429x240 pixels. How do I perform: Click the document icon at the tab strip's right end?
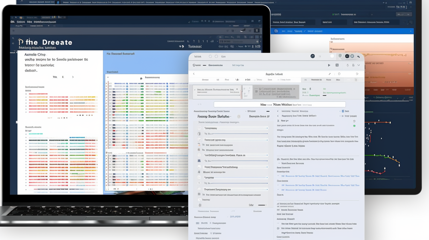(x=357, y=80)
